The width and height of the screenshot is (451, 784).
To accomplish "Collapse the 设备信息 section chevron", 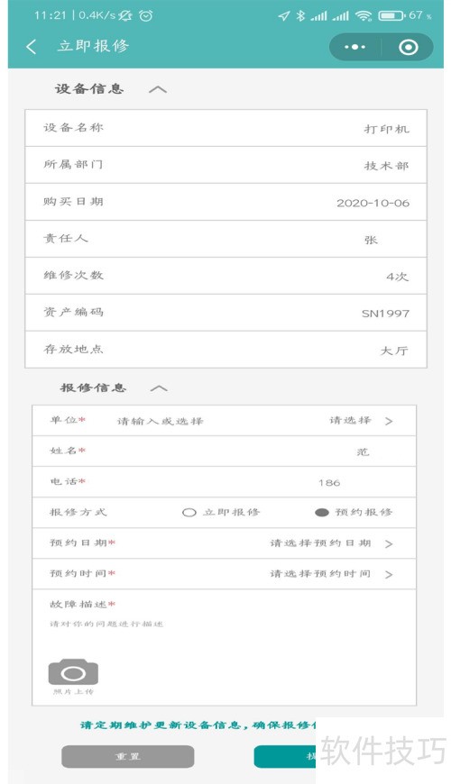I will coord(158,89).
